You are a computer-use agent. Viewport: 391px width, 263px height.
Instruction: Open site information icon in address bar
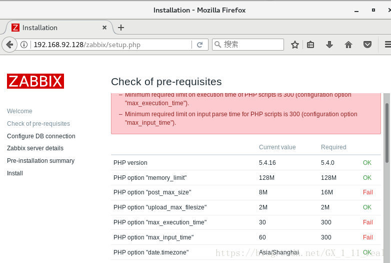tap(24, 45)
